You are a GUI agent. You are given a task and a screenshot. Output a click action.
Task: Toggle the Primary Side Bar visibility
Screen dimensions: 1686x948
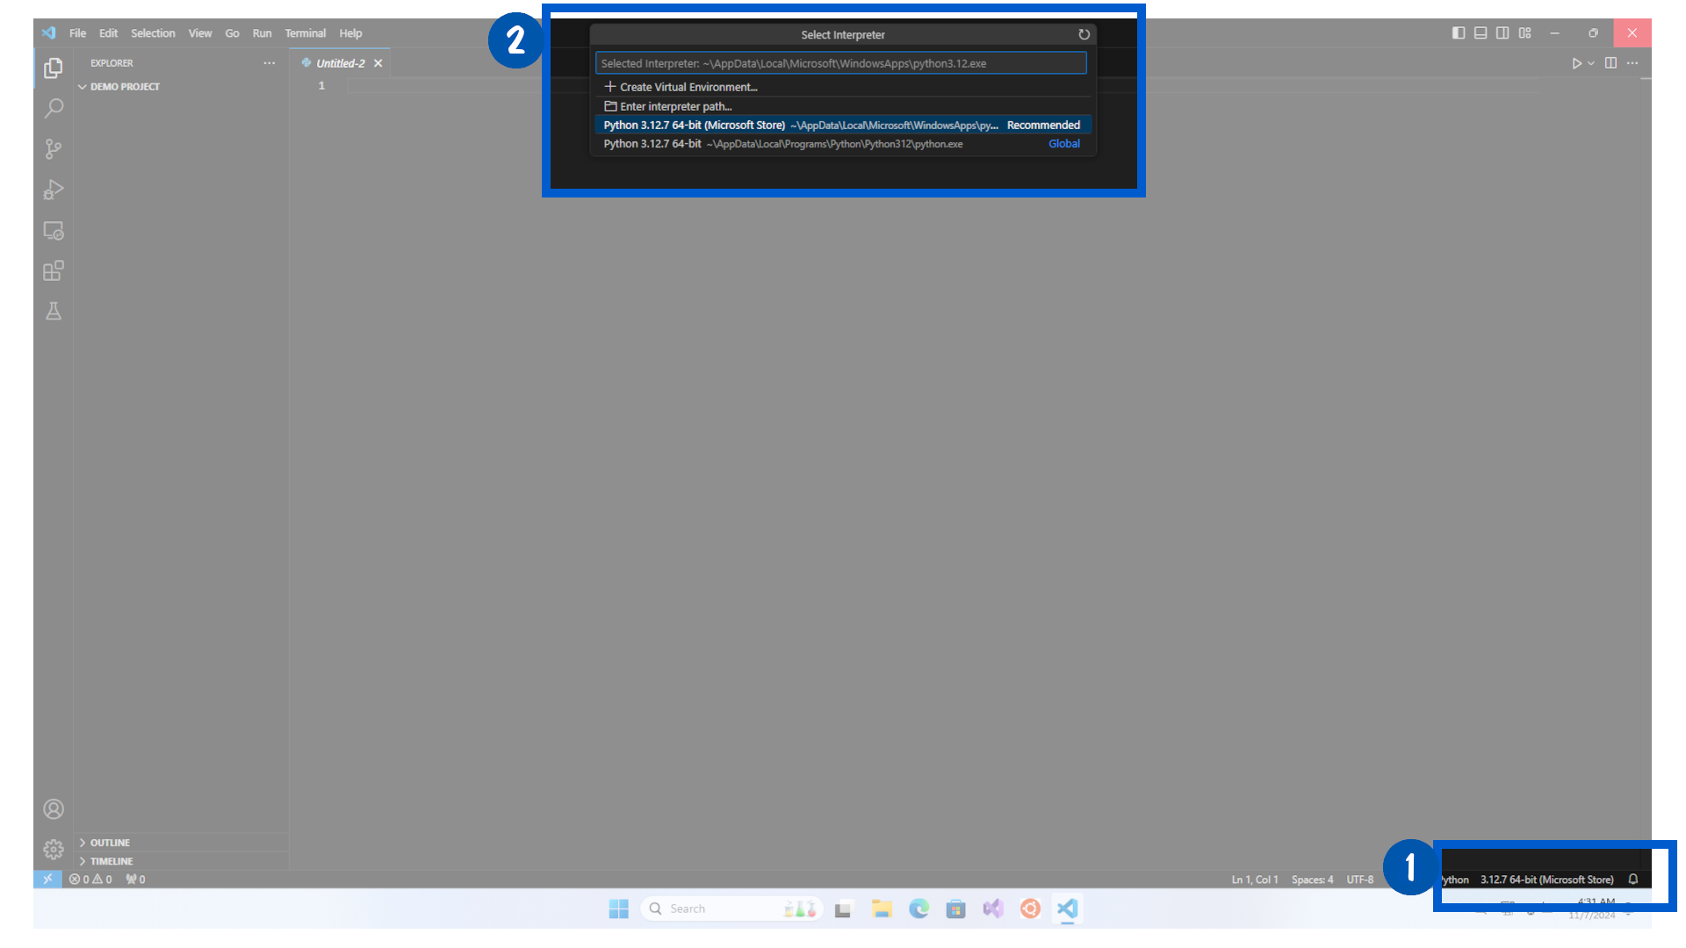[1459, 32]
